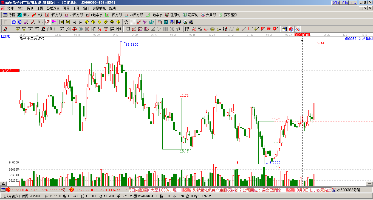Click status bar table icon at far left
The height and width of the screenshot is (200, 373).
tap(3, 190)
